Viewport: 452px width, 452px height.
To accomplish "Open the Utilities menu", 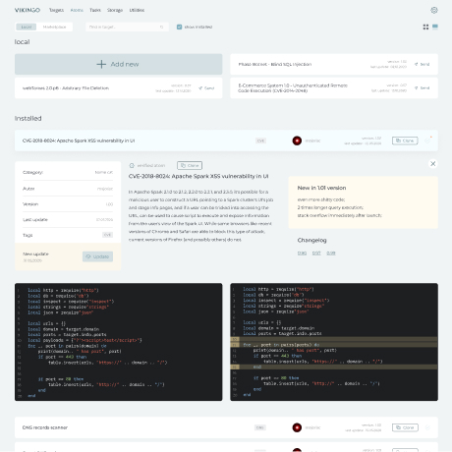I will [137, 10].
